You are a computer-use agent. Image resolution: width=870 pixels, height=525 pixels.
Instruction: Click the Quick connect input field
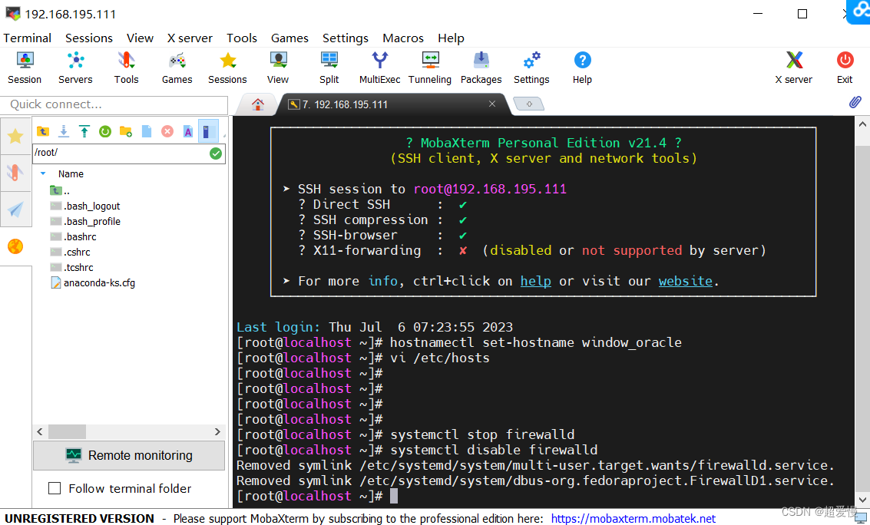[114, 104]
